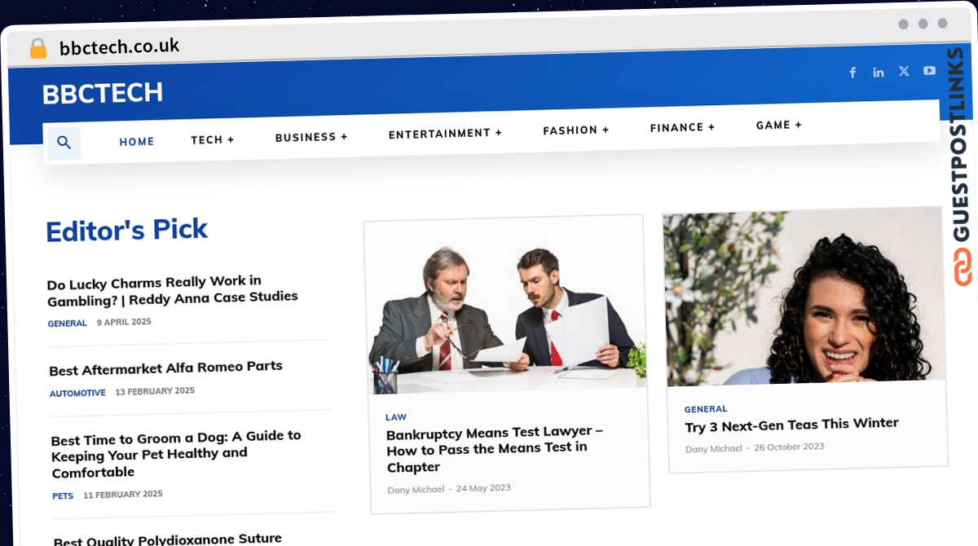This screenshot has width=978, height=546.
Task: Open Best Quality Polydioxanone Suture article
Action: point(168,539)
